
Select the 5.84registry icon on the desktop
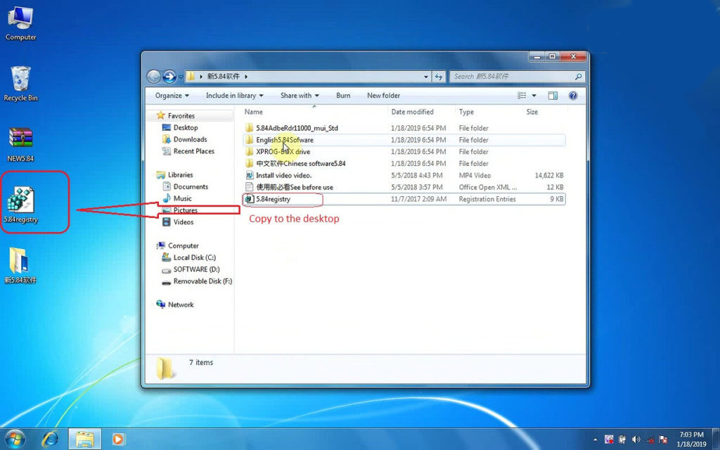(x=20, y=205)
